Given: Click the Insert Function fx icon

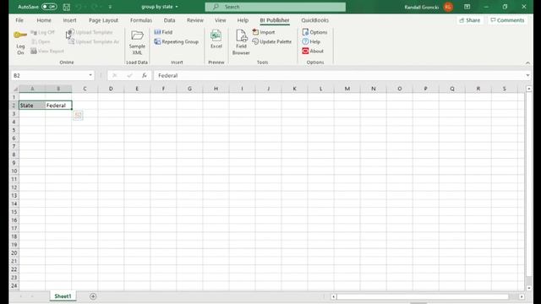Looking at the screenshot, I should 145,75.
